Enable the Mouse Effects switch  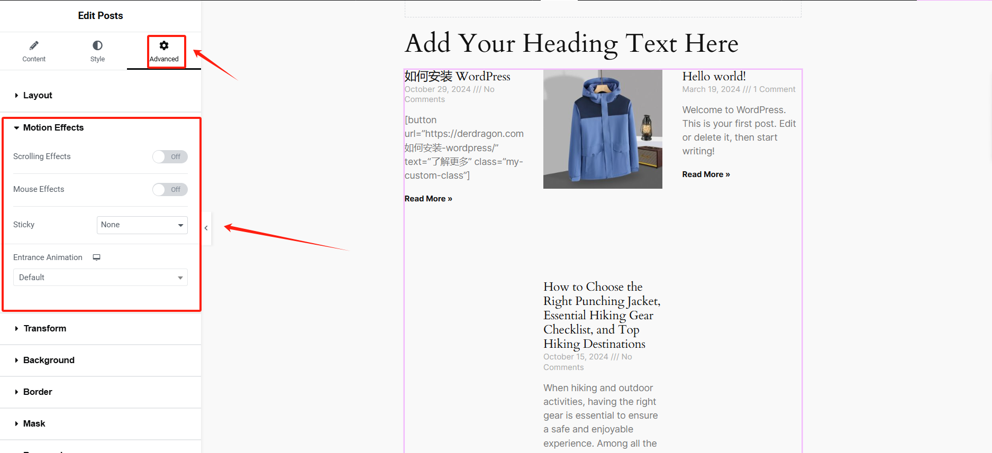point(170,190)
